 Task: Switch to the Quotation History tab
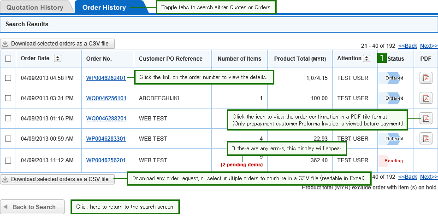coord(35,7)
